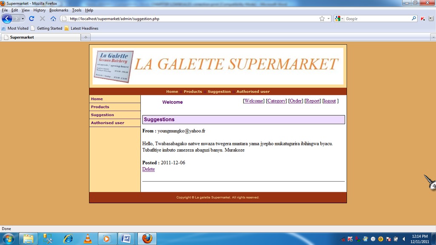Select Authorised user in the left sidebar
This screenshot has height=245, width=436.
108,123
